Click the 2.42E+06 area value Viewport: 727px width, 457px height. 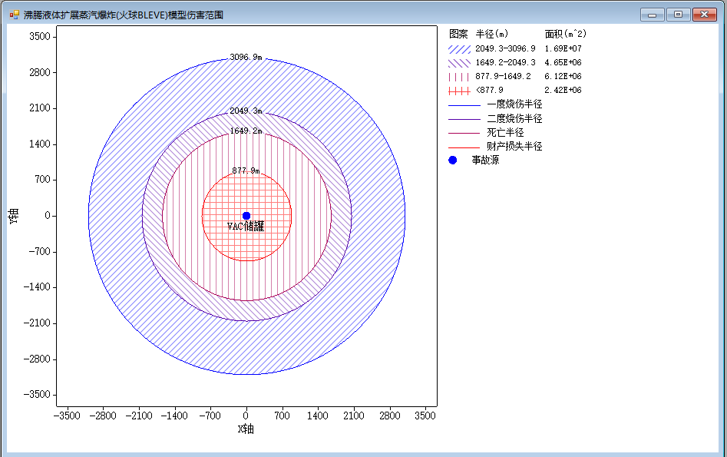tap(563, 91)
